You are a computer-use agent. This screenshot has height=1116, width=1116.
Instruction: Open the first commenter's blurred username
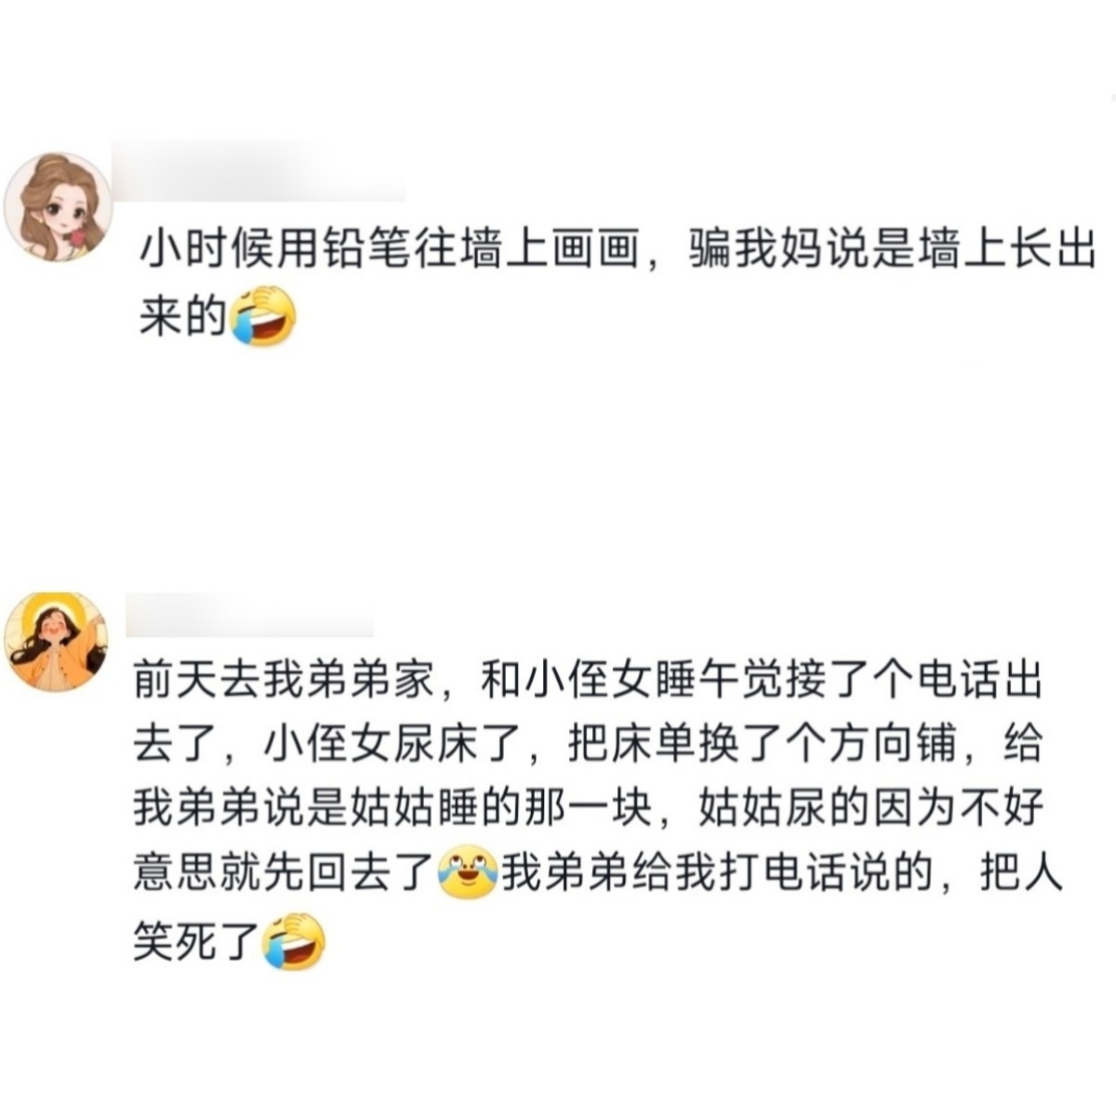tap(258, 171)
